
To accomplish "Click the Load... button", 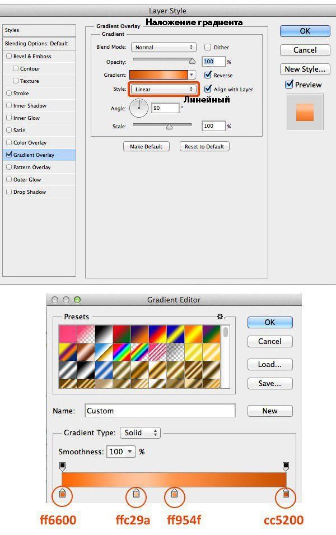I will pos(270,364).
